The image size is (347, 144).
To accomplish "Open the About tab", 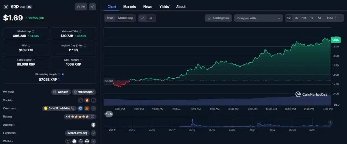I will pos(181,7).
